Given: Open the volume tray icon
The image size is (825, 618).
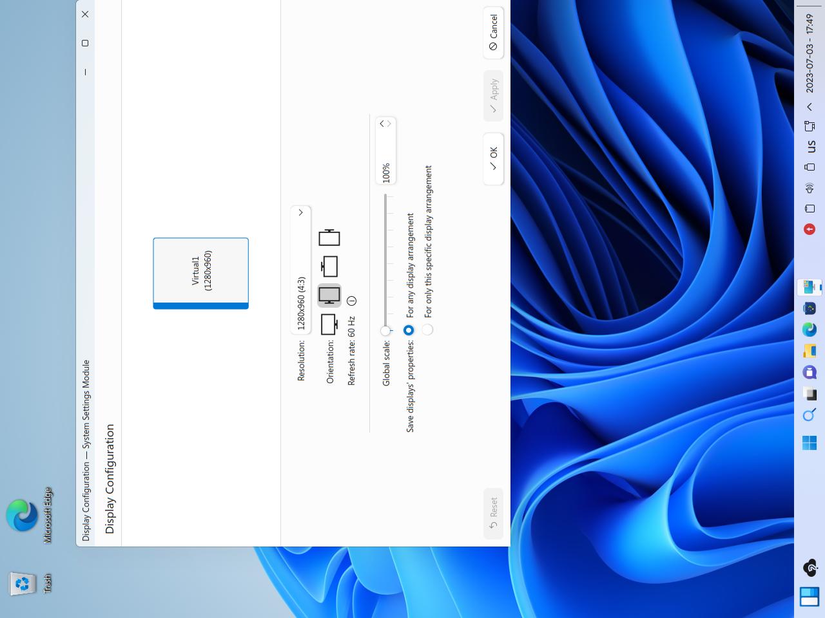Looking at the screenshot, I should [810, 188].
